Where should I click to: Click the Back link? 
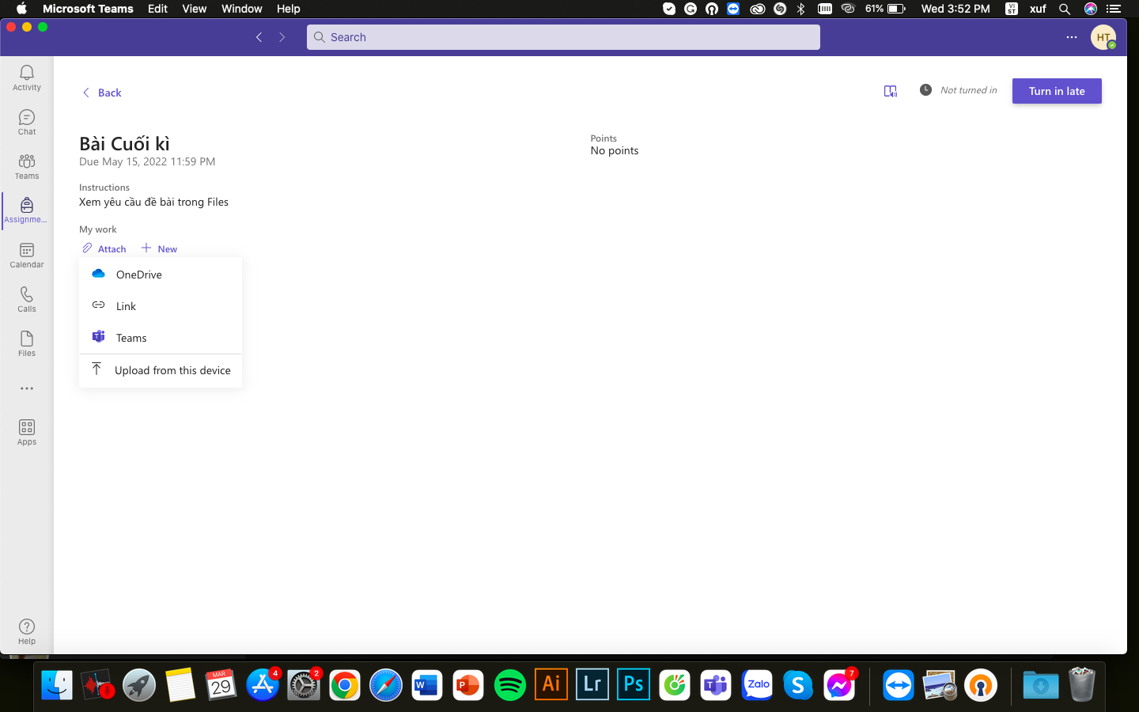coord(102,93)
